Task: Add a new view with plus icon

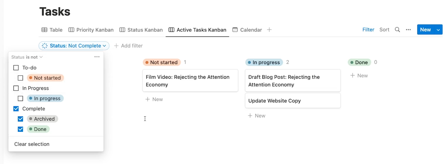Action: tap(269, 30)
